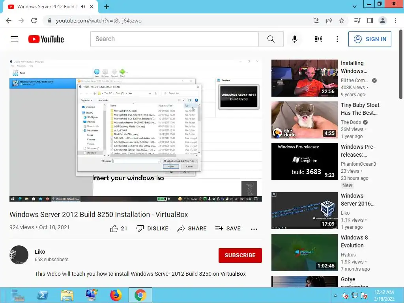Image resolution: width=404 pixels, height=303 pixels.
Task: Click the SHARE button
Action: click(x=192, y=228)
